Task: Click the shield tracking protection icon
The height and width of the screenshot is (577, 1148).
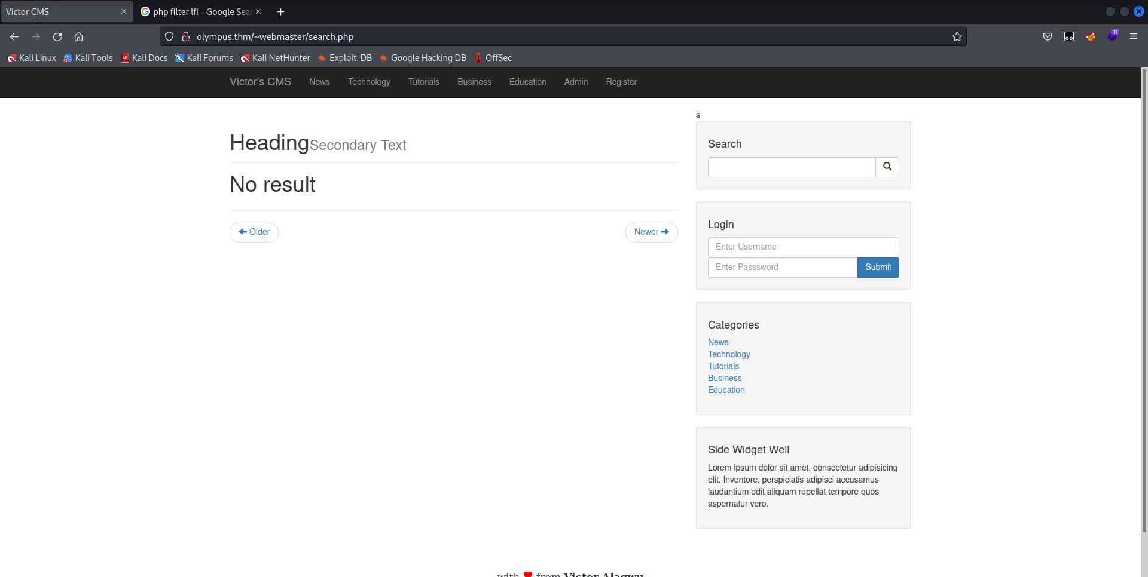Action: tap(169, 37)
